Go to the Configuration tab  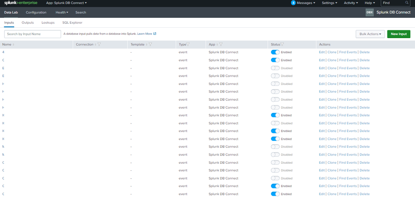pos(36,12)
